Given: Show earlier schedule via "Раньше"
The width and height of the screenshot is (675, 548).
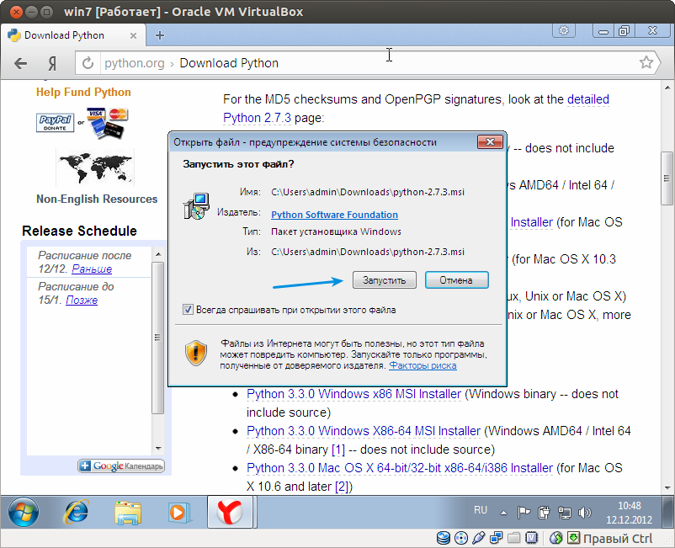Looking at the screenshot, I should click(x=92, y=269).
